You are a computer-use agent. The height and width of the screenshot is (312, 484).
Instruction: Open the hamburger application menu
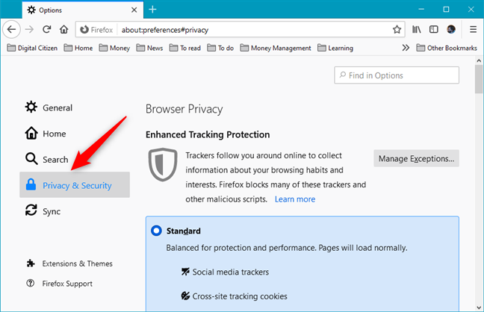(473, 30)
